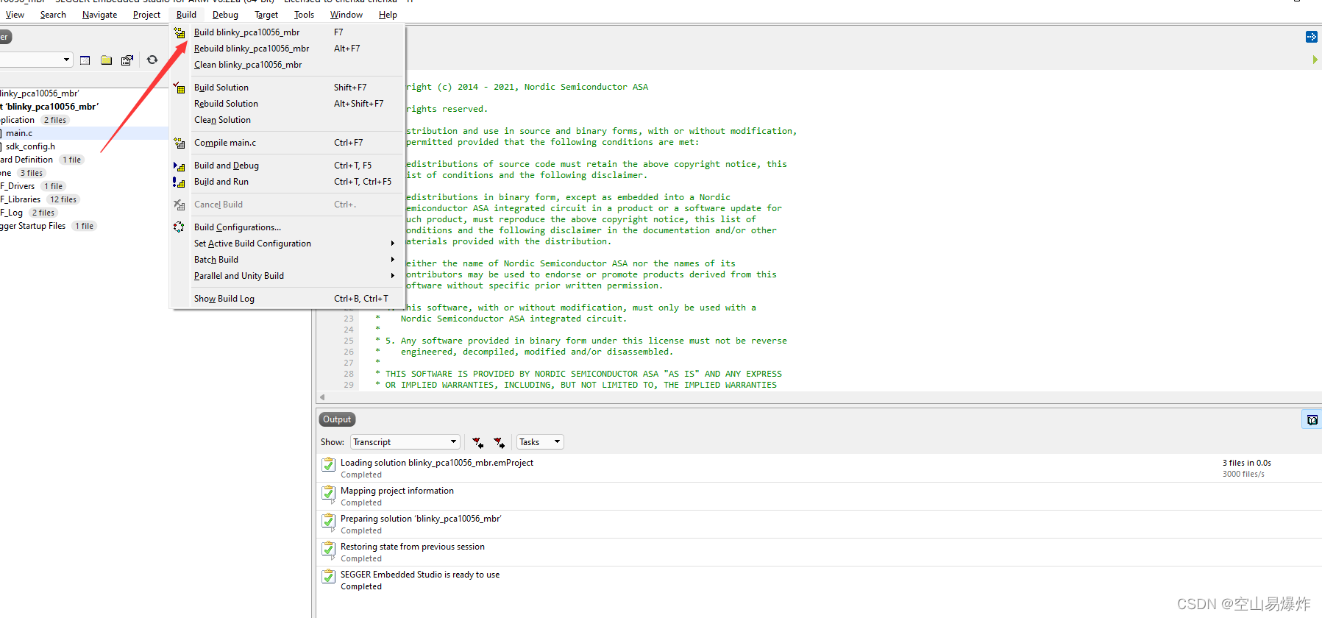Click the window-view icon in project toolbar
Screen dimensions: 1322x618
tap(85, 60)
